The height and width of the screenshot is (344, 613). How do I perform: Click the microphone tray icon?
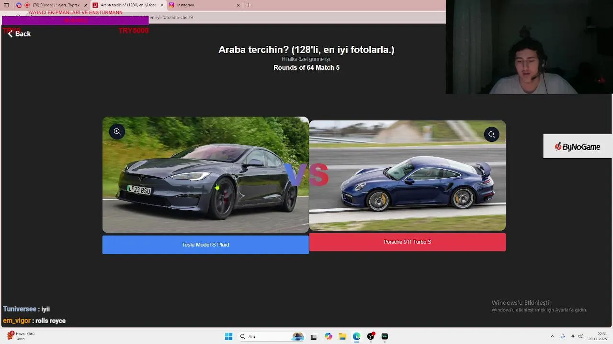click(x=563, y=336)
